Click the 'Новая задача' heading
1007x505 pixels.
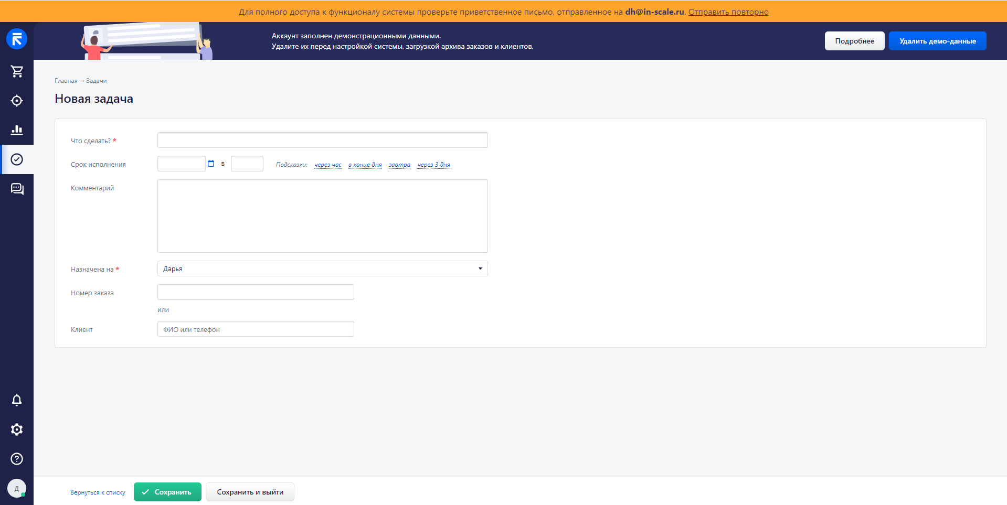[94, 99]
